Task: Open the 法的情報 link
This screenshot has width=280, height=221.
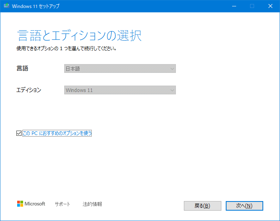Action: pyautogui.click(x=92, y=204)
